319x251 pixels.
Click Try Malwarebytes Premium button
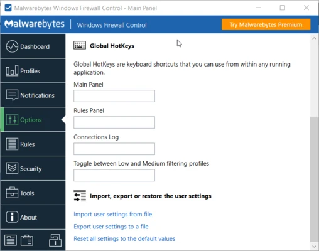(x=266, y=24)
